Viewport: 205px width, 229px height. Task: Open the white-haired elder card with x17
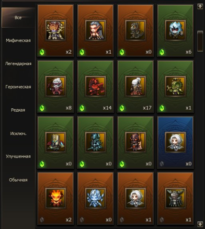136,86
